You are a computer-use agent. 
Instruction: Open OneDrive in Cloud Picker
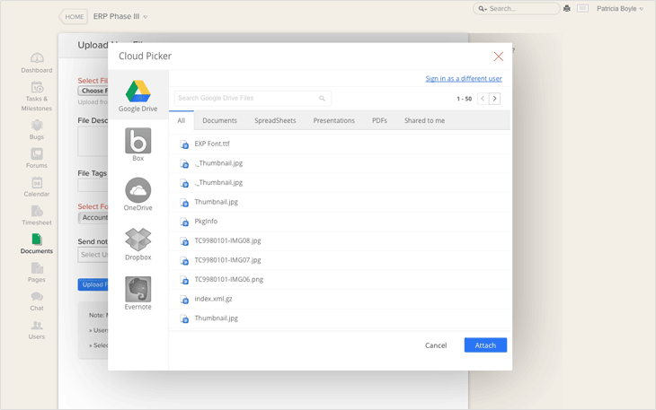point(137,193)
